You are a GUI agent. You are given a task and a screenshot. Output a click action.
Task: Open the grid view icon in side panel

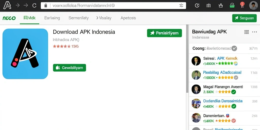pos(247,32)
